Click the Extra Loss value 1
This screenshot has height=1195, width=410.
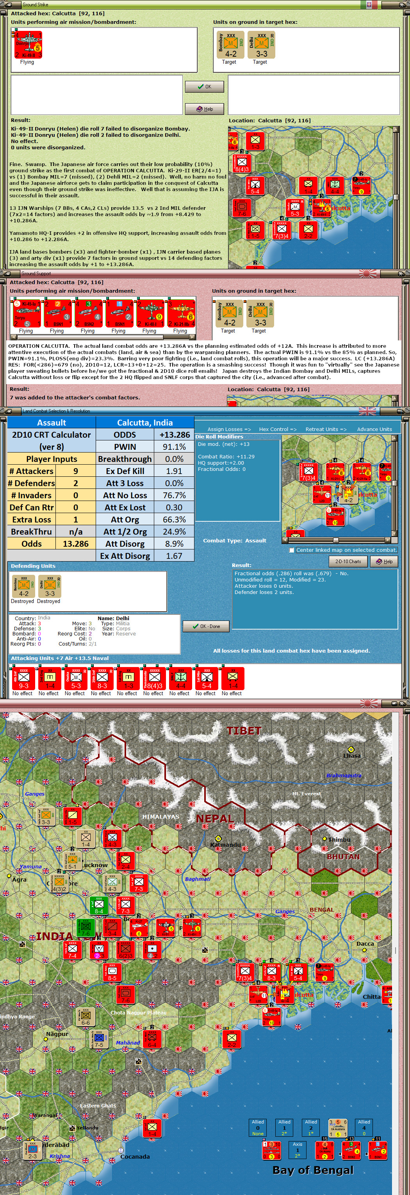click(76, 519)
